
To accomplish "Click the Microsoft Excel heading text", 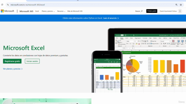I will coord(24,48).
